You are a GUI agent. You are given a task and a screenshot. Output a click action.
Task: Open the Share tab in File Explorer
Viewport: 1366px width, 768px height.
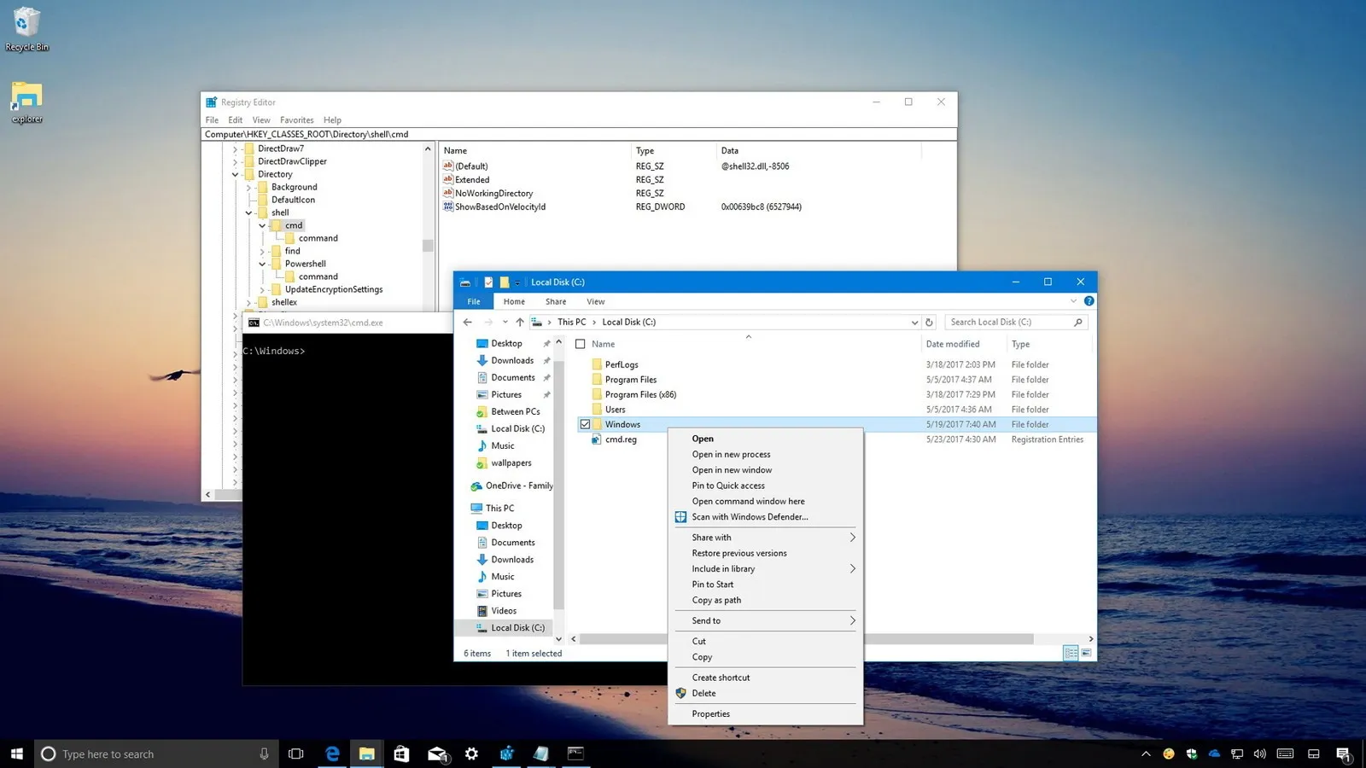(x=556, y=301)
